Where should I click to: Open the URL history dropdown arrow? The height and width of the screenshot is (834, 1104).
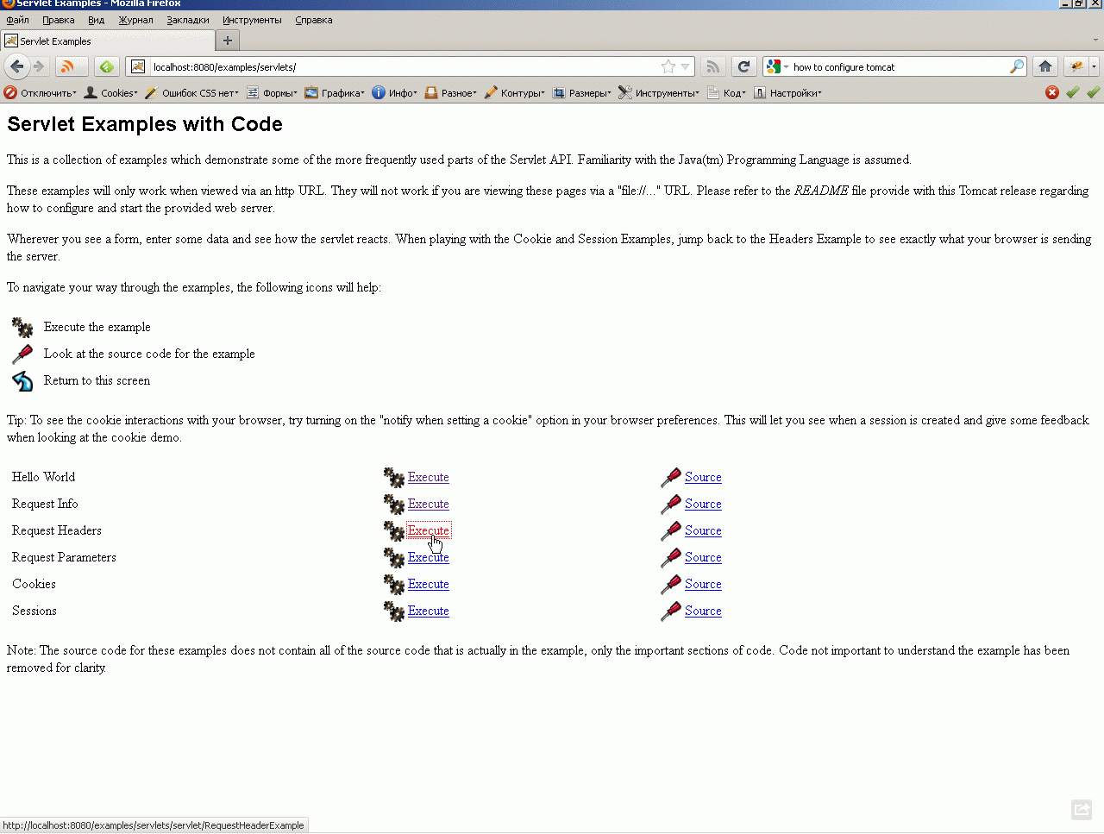point(686,66)
